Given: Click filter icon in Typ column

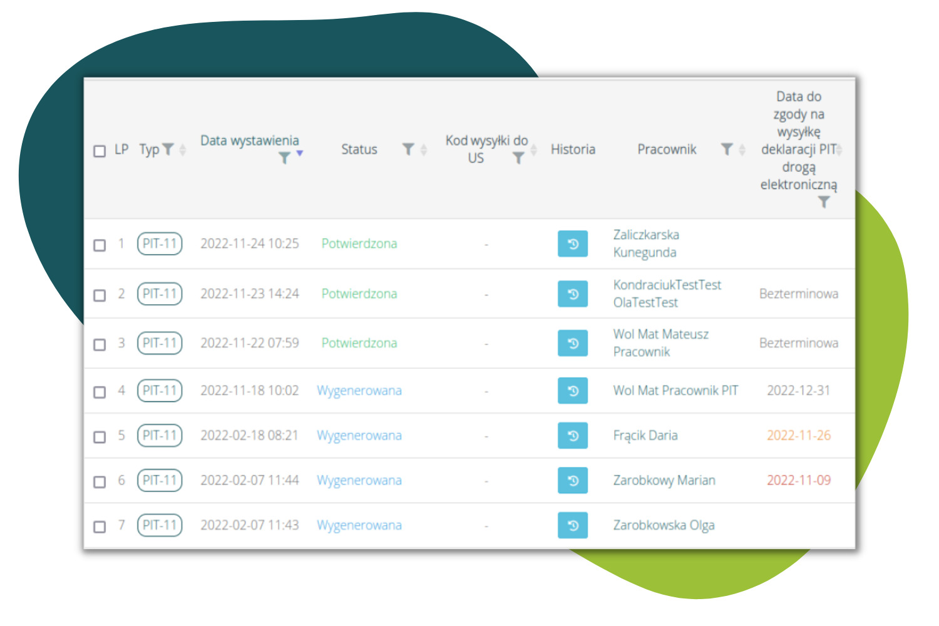Looking at the screenshot, I should coord(168,150).
